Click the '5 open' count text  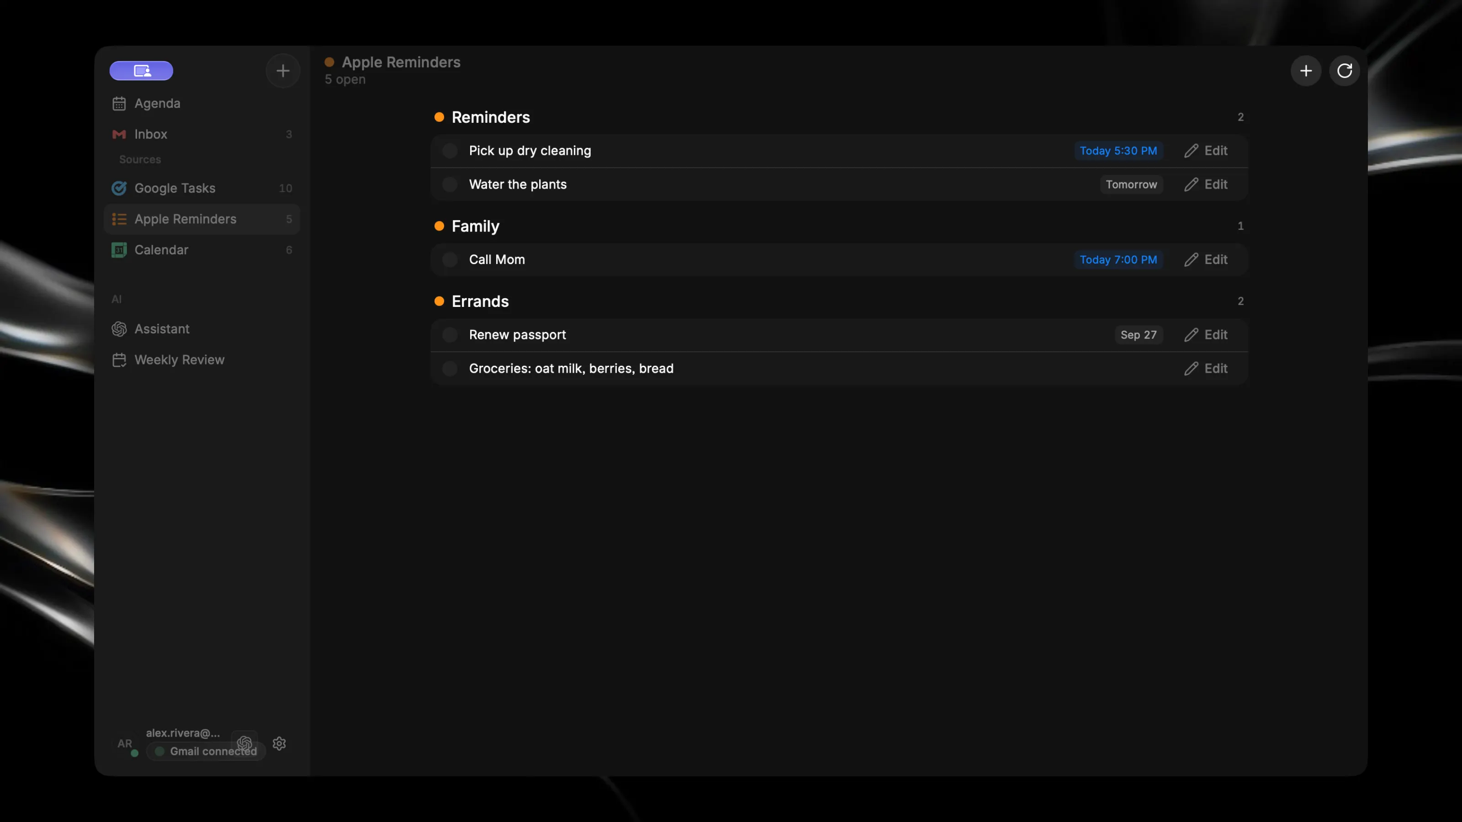[x=345, y=79]
